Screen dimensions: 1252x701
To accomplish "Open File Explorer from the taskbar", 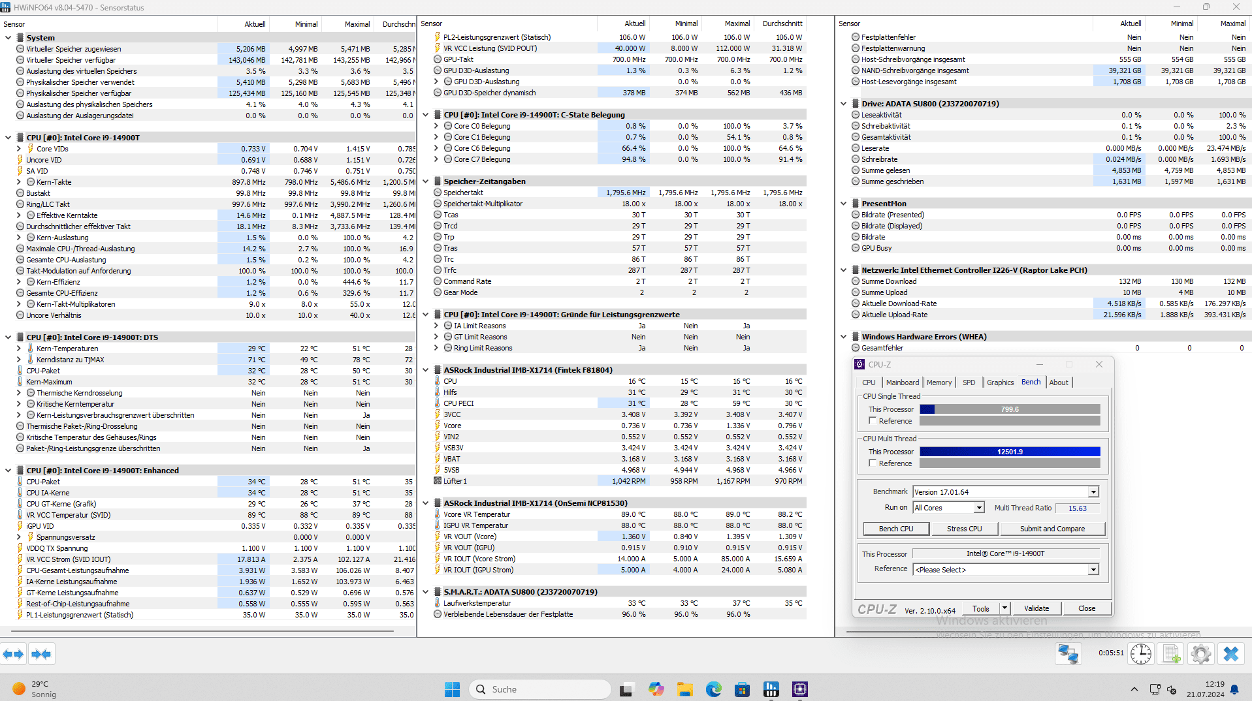I will tap(684, 689).
